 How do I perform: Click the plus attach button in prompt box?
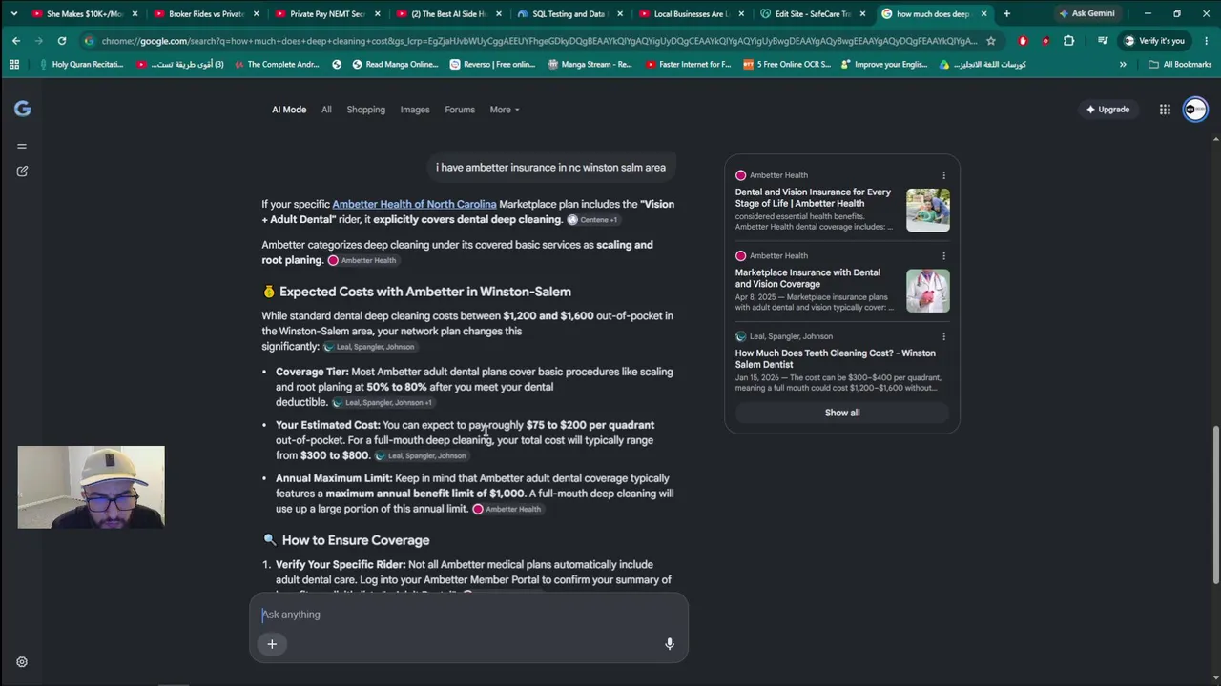272,644
